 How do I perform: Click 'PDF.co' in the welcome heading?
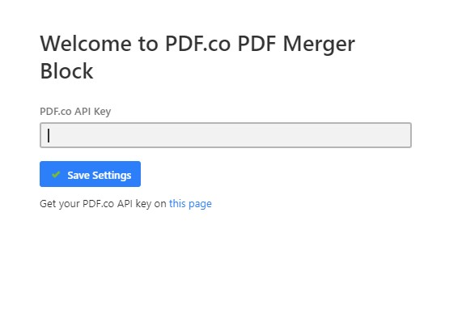pos(197,44)
